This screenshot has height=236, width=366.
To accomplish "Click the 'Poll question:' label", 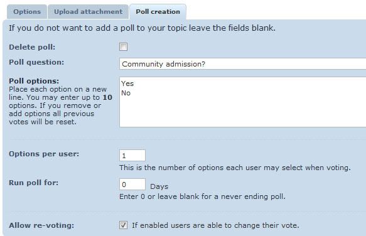I will [36, 62].
